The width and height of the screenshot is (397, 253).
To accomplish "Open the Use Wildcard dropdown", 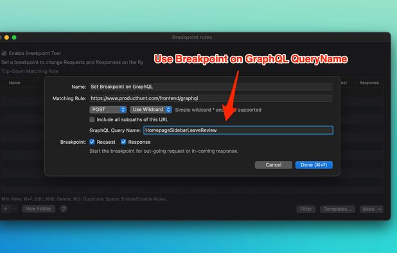I will coord(151,110).
